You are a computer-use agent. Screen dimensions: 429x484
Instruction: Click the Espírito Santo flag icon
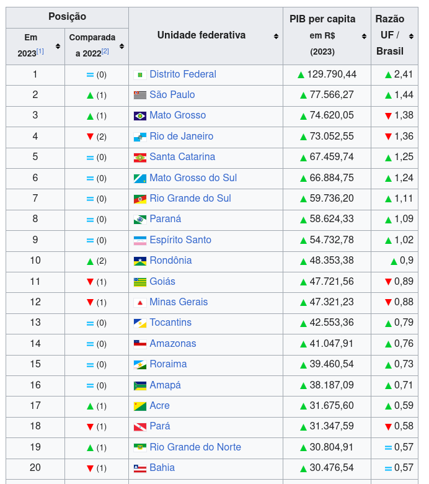click(x=139, y=241)
